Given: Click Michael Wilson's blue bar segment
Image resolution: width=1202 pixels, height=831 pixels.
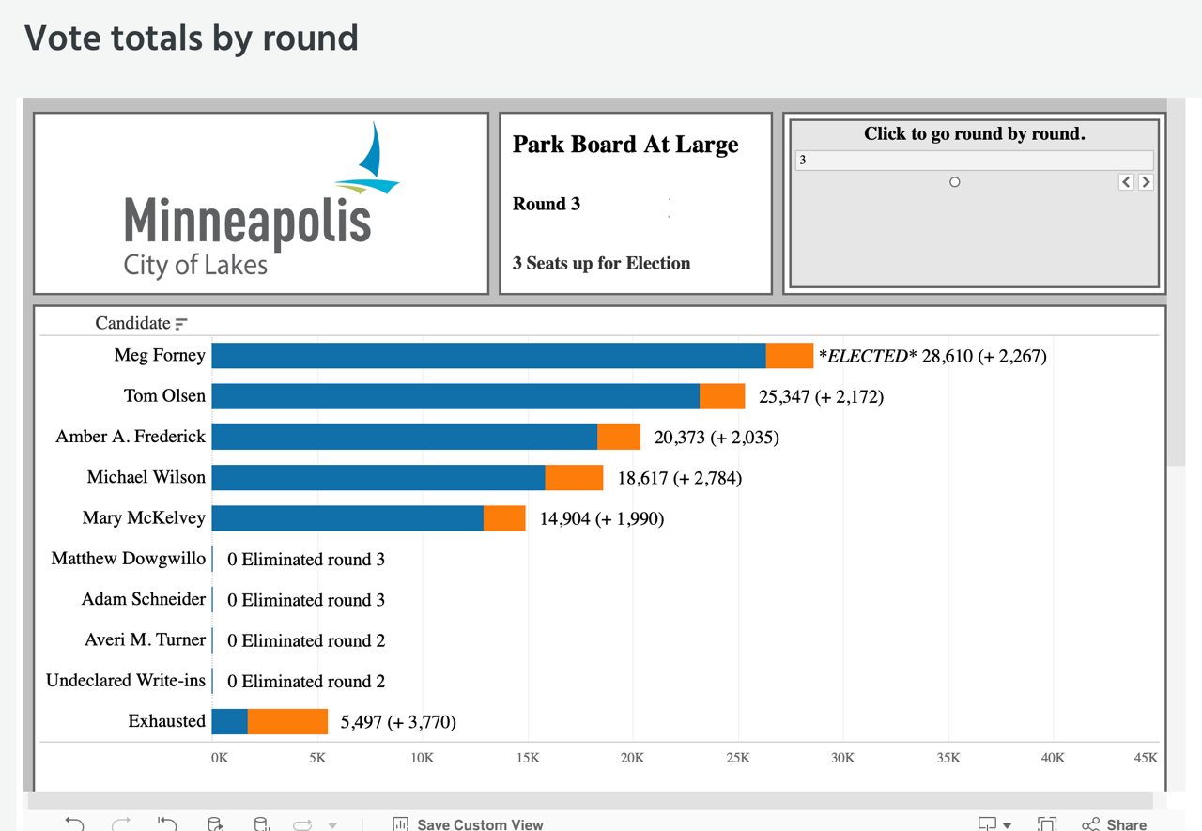Looking at the screenshot, I should coord(378,477).
